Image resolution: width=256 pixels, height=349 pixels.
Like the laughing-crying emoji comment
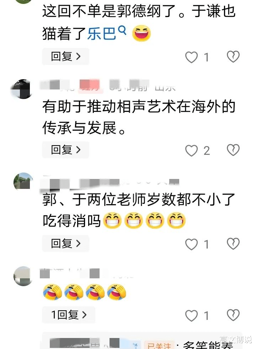[x=192, y=315]
